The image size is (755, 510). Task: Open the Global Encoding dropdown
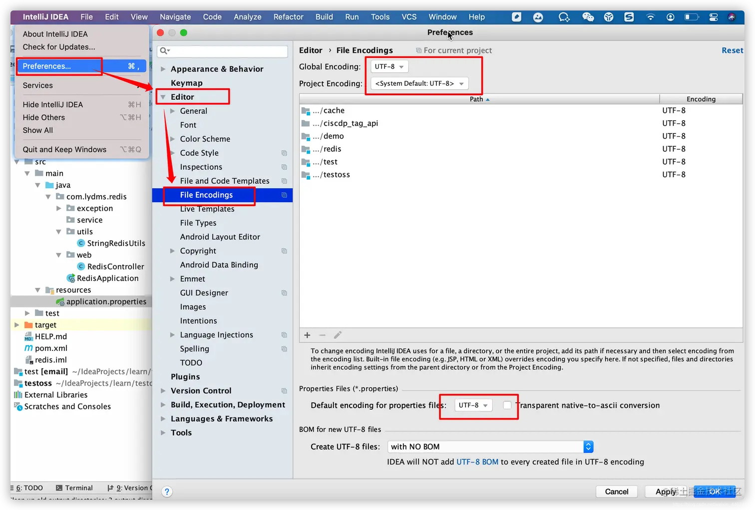coord(389,66)
